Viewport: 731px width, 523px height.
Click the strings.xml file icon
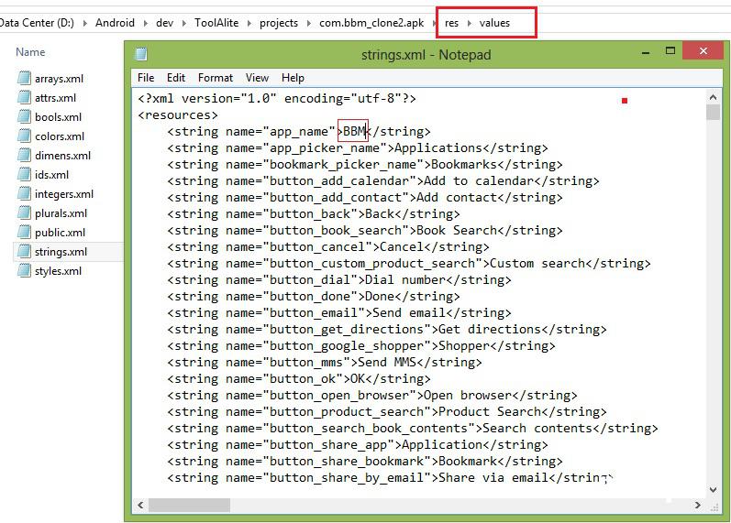click(24, 251)
